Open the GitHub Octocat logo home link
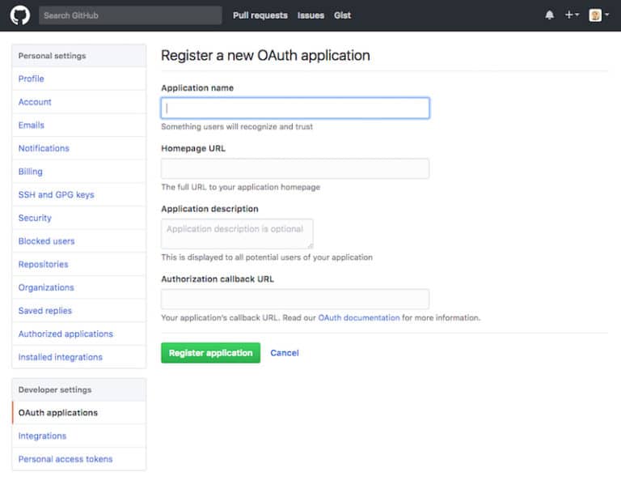Viewport: 621px width, 489px height. click(19, 15)
